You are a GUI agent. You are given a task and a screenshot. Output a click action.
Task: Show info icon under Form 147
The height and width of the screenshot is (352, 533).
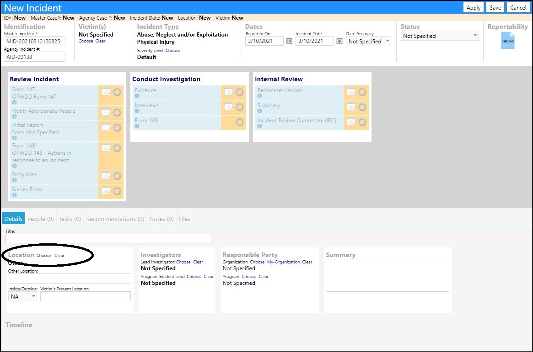click(14, 102)
